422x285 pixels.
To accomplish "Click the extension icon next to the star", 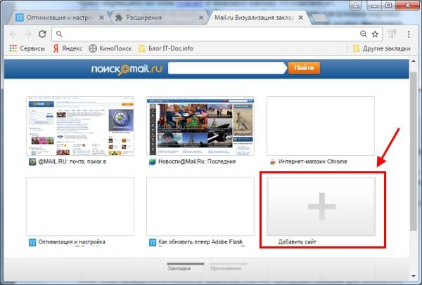I will [x=392, y=34].
